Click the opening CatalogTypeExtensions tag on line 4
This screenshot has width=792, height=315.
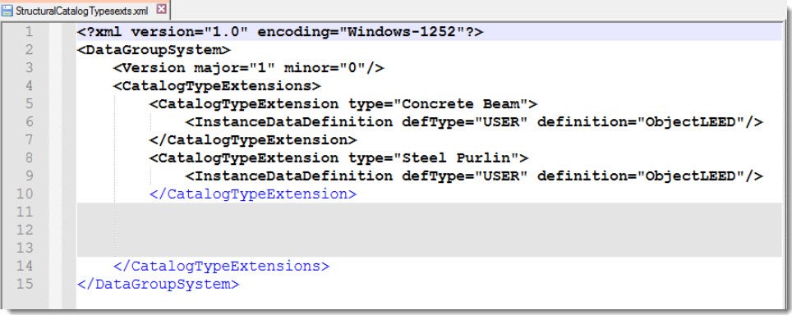pos(217,85)
